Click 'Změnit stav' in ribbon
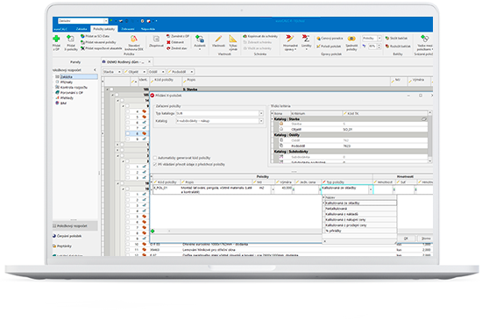 (177, 48)
